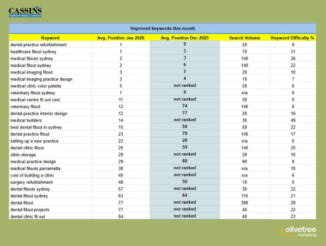This screenshot has height=246, width=326.
Task: Click the keyword difficulty 49 cell
Action: (293, 120)
